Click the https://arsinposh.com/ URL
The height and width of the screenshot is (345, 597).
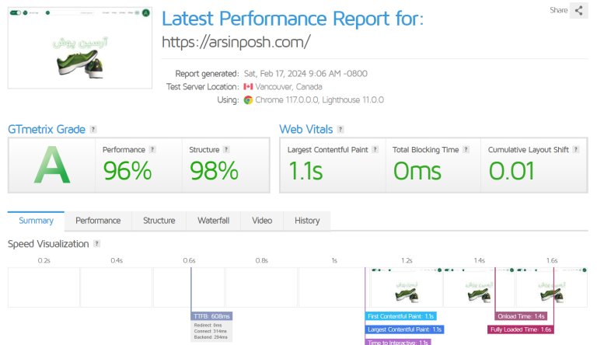tap(236, 42)
